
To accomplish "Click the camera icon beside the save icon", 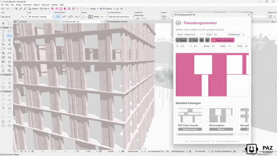I will (x=207, y=40).
